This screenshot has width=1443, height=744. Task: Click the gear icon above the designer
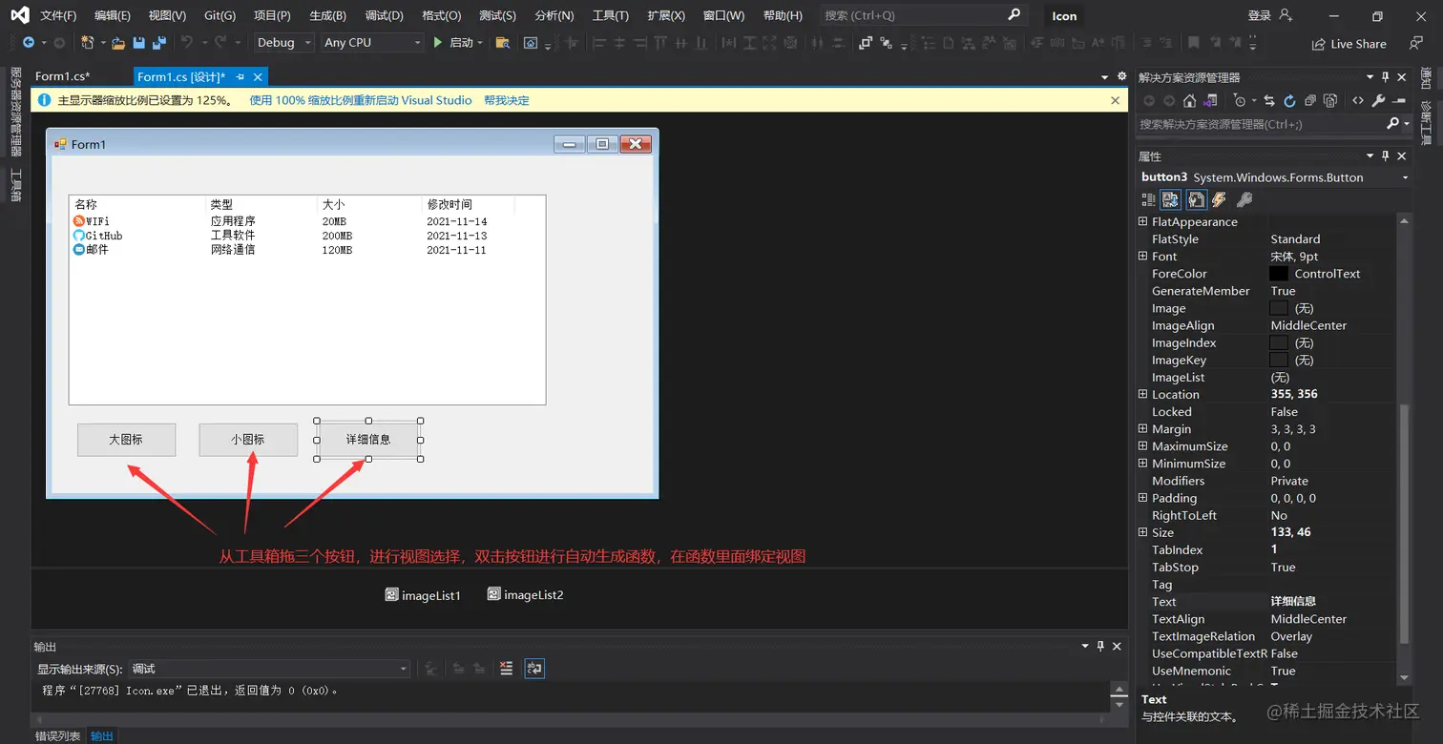(1121, 76)
